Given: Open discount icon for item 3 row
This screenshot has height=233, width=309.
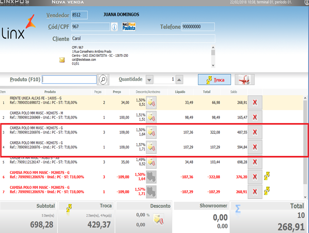Looking at the screenshot, I should coord(151,132).
